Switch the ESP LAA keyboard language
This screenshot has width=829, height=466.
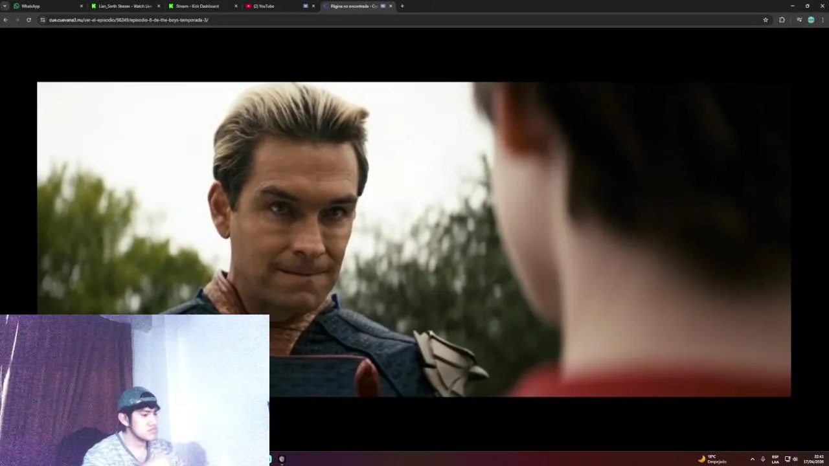tap(775, 459)
